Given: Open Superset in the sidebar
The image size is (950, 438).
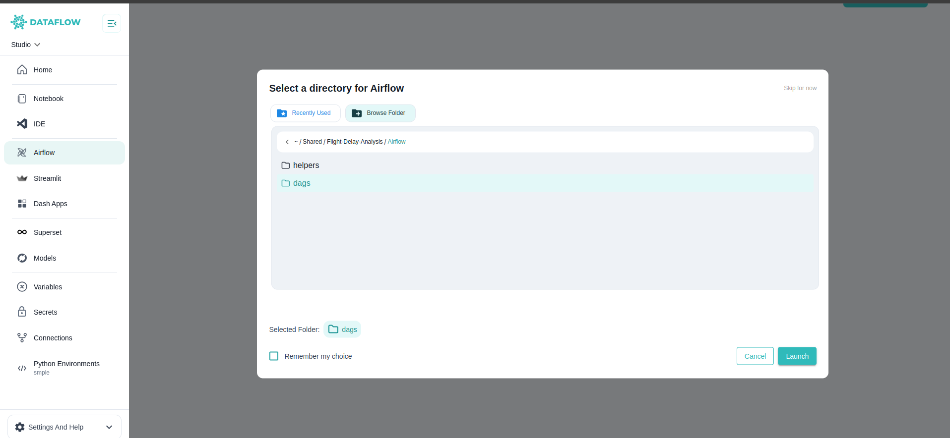Looking at the screenshot, I should pos(64,232).
